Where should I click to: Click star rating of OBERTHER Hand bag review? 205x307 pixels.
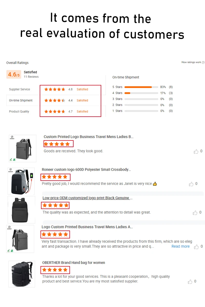55,270
